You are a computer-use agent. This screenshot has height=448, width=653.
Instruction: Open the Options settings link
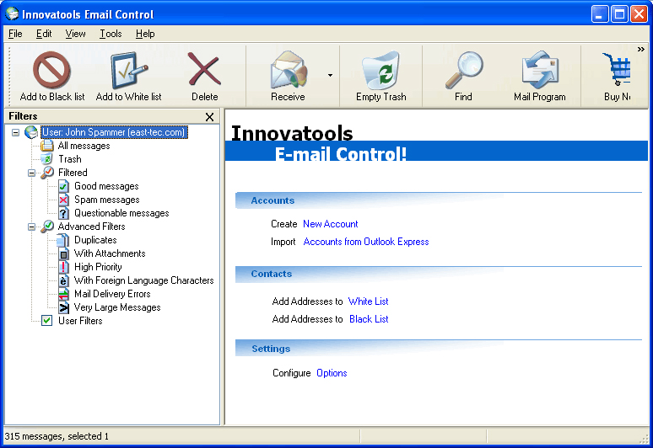pyautogui.click(x=332, y=373)
